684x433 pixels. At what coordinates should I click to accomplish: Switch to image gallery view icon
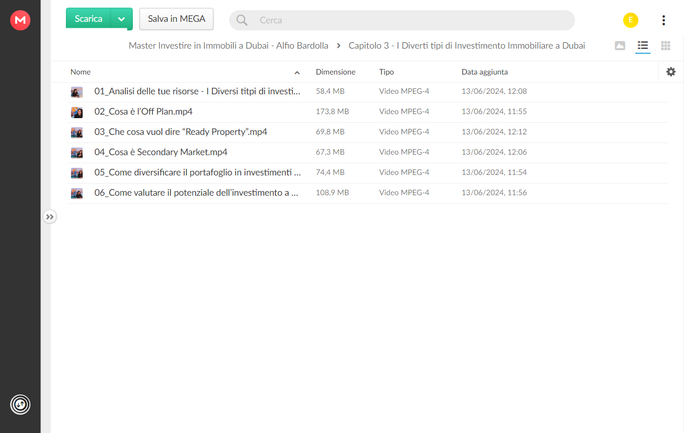pyautogui.click(x=620, y=46)
